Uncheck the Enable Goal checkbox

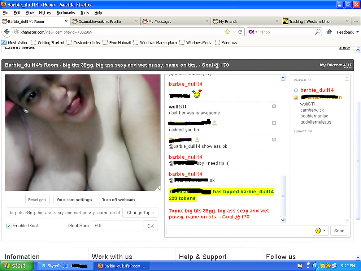click(x=9, y=226)
